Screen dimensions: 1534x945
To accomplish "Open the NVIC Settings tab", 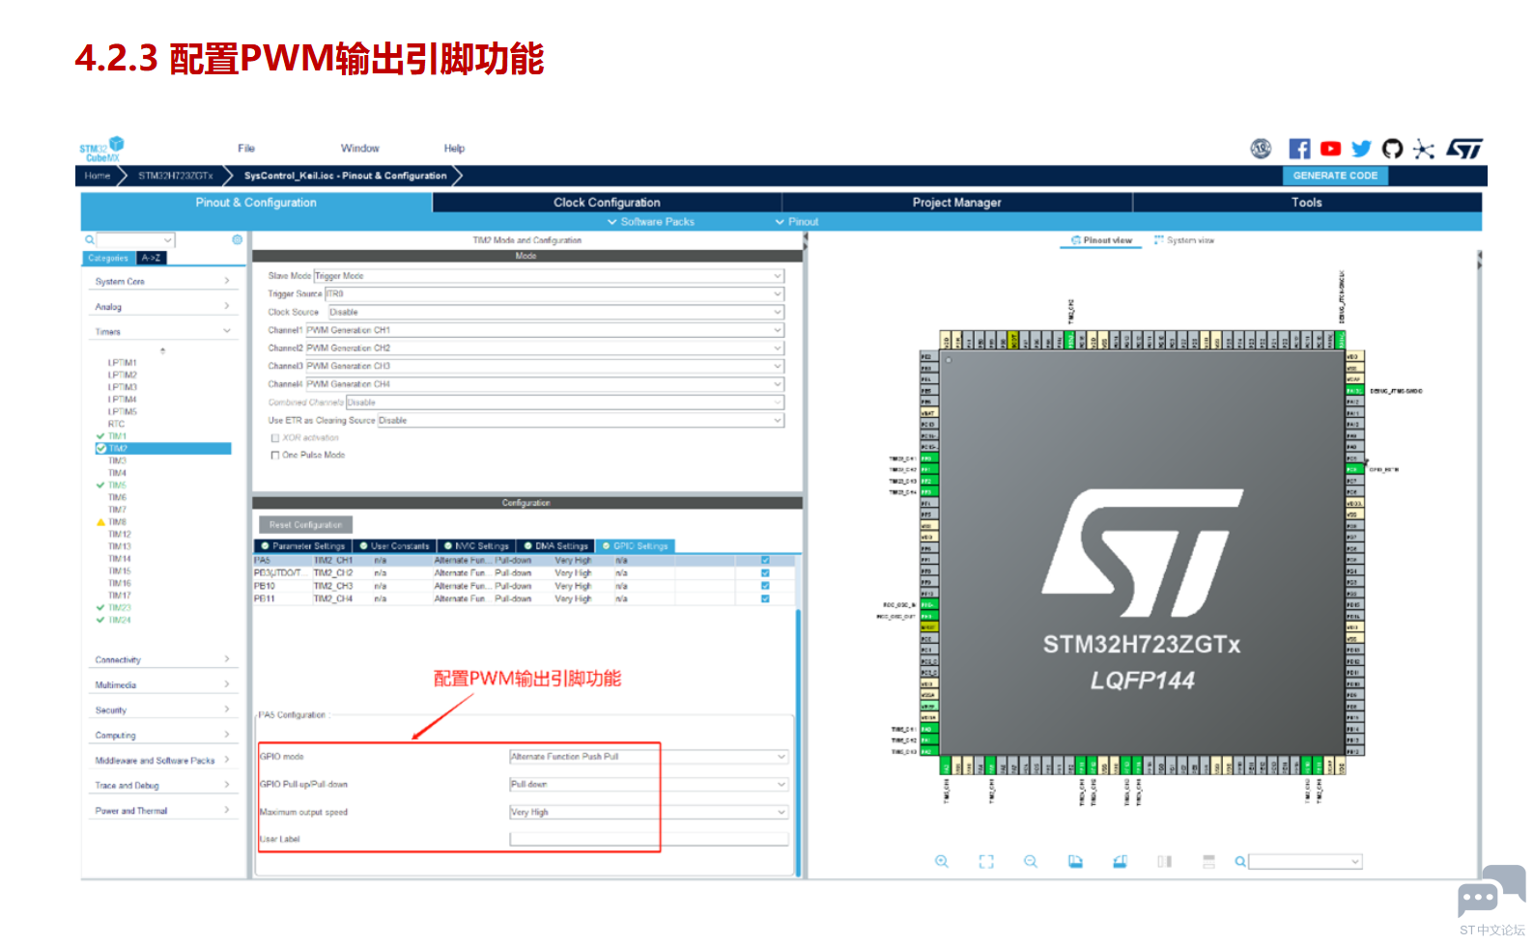I will coord(476,546).
